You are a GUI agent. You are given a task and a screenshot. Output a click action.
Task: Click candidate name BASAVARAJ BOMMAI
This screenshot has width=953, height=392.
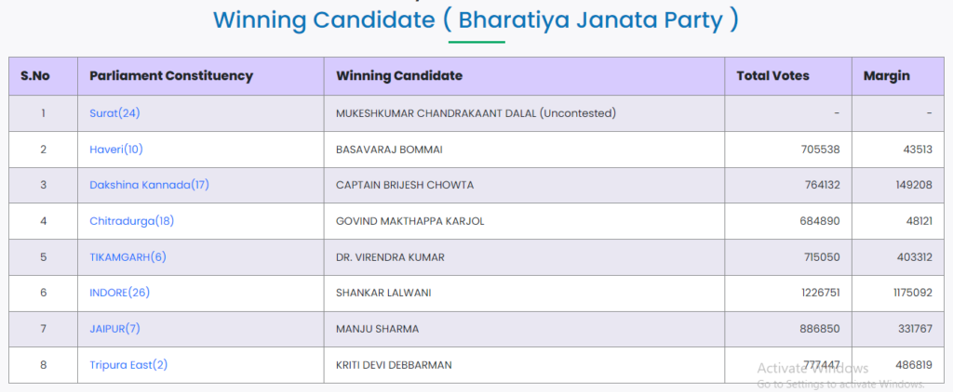click(x=390, y=149)
